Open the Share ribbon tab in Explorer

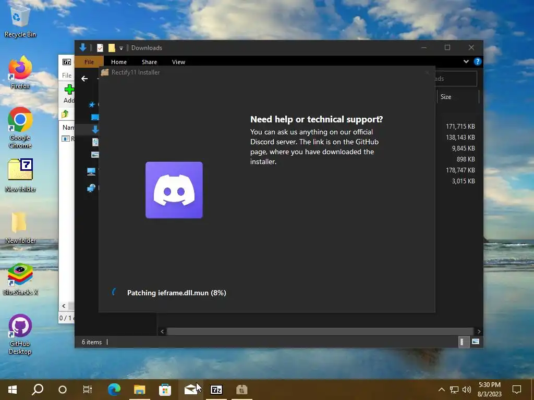point(149,62)
